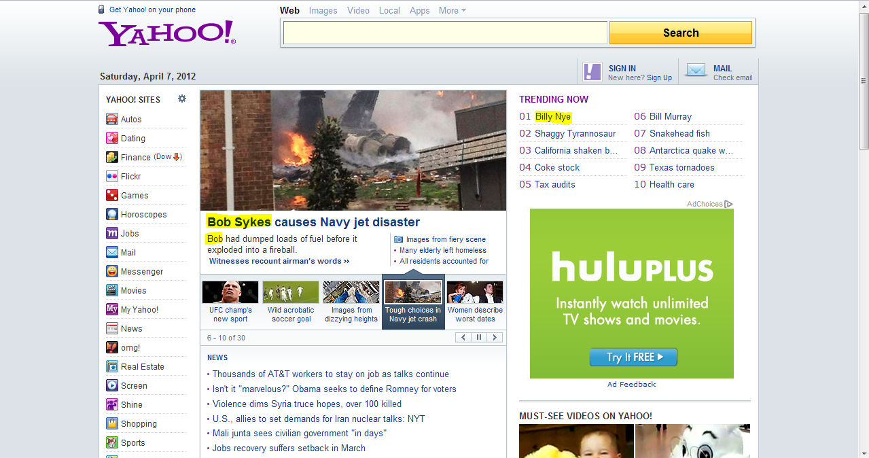Click trending topic Billy Nye
The width and height of the screenshot is (869, 458).
pos(553,116)
